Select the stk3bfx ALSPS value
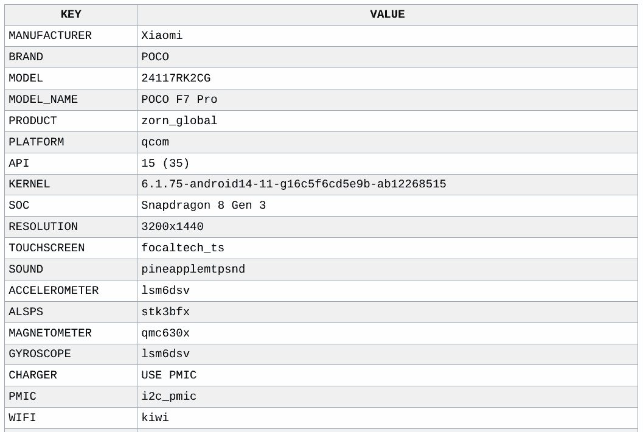This screenshot has width=643, height=432. [x=165, y=312]
